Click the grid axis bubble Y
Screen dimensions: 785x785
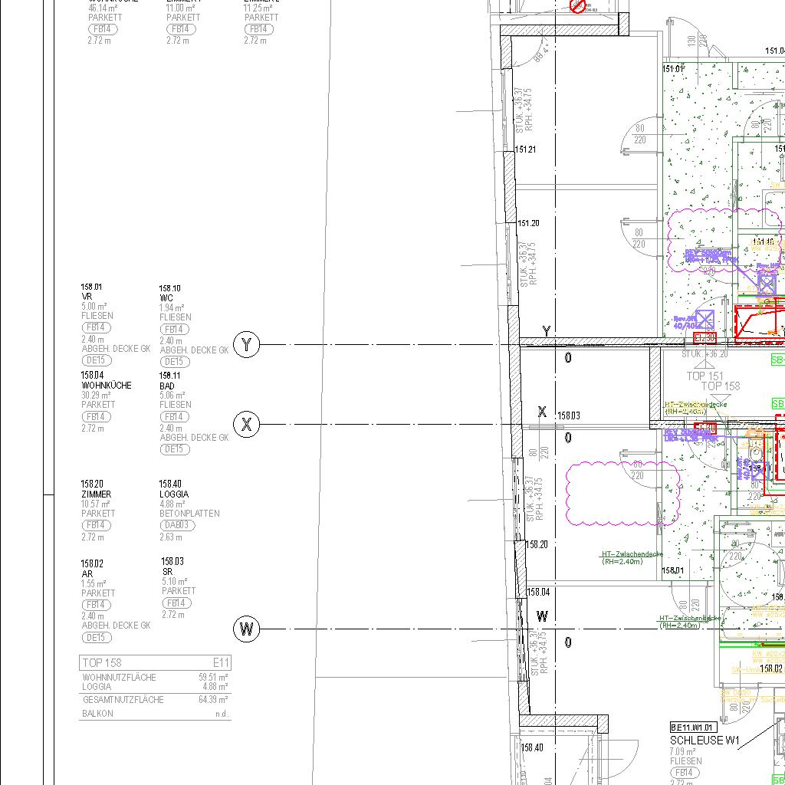(246, 345)
